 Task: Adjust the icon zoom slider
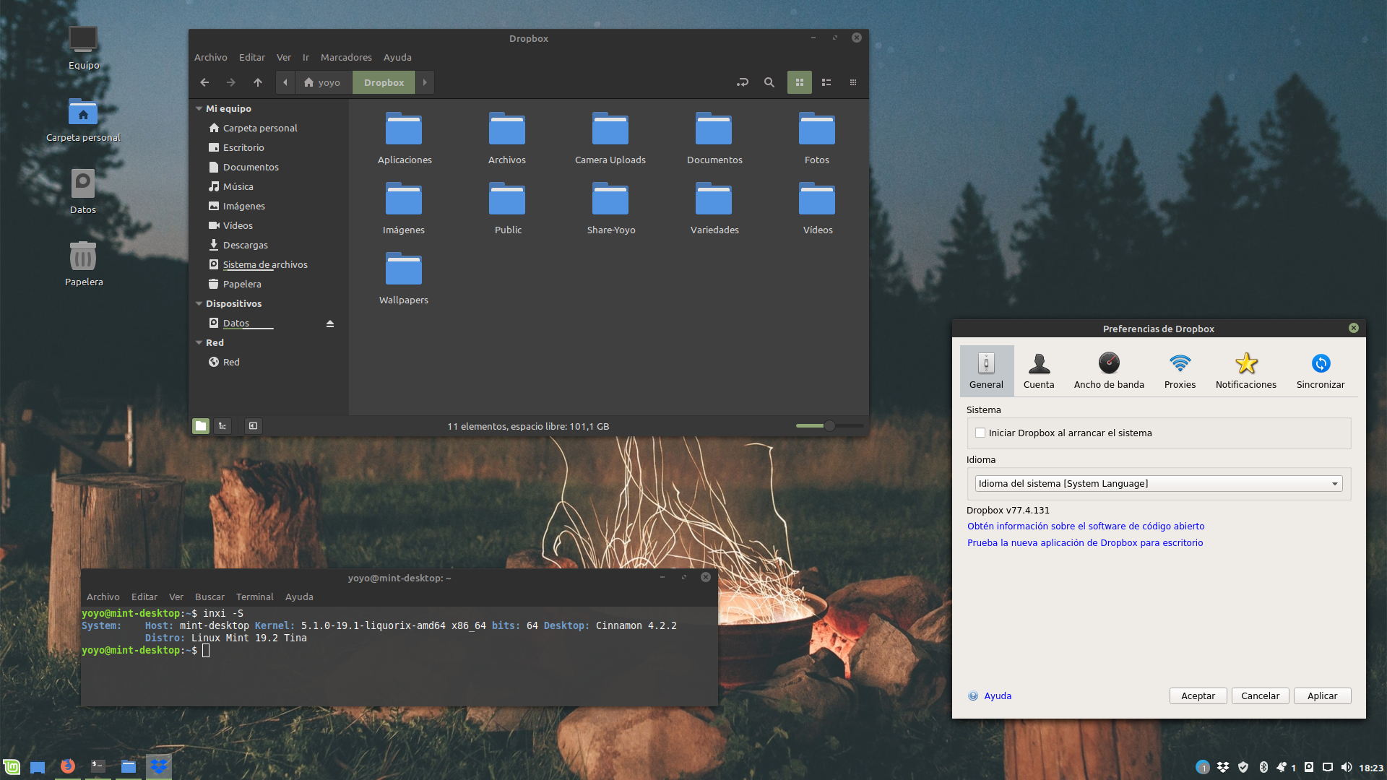point(829,426)
